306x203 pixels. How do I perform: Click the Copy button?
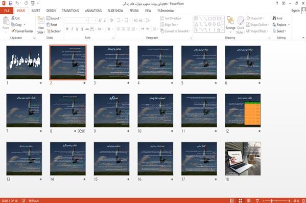[16, 25]
